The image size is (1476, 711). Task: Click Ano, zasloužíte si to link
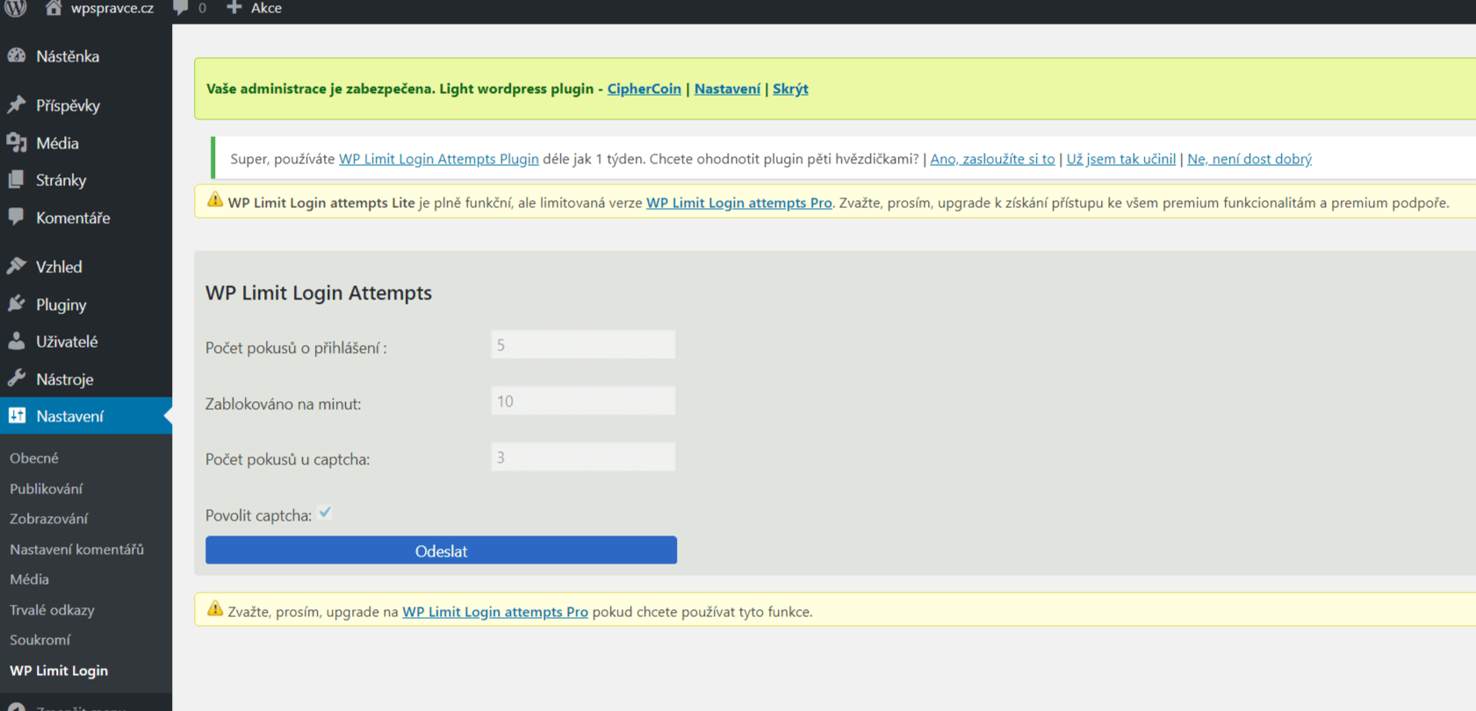[992, 159]
